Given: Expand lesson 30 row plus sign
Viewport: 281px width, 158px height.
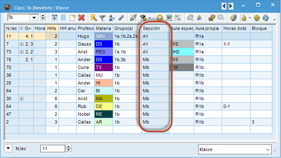Looking at the screenshot, I should pos(21,98).
